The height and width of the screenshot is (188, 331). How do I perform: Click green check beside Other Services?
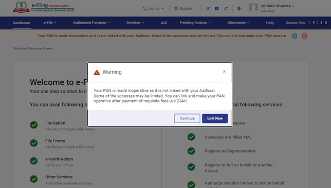34,179
